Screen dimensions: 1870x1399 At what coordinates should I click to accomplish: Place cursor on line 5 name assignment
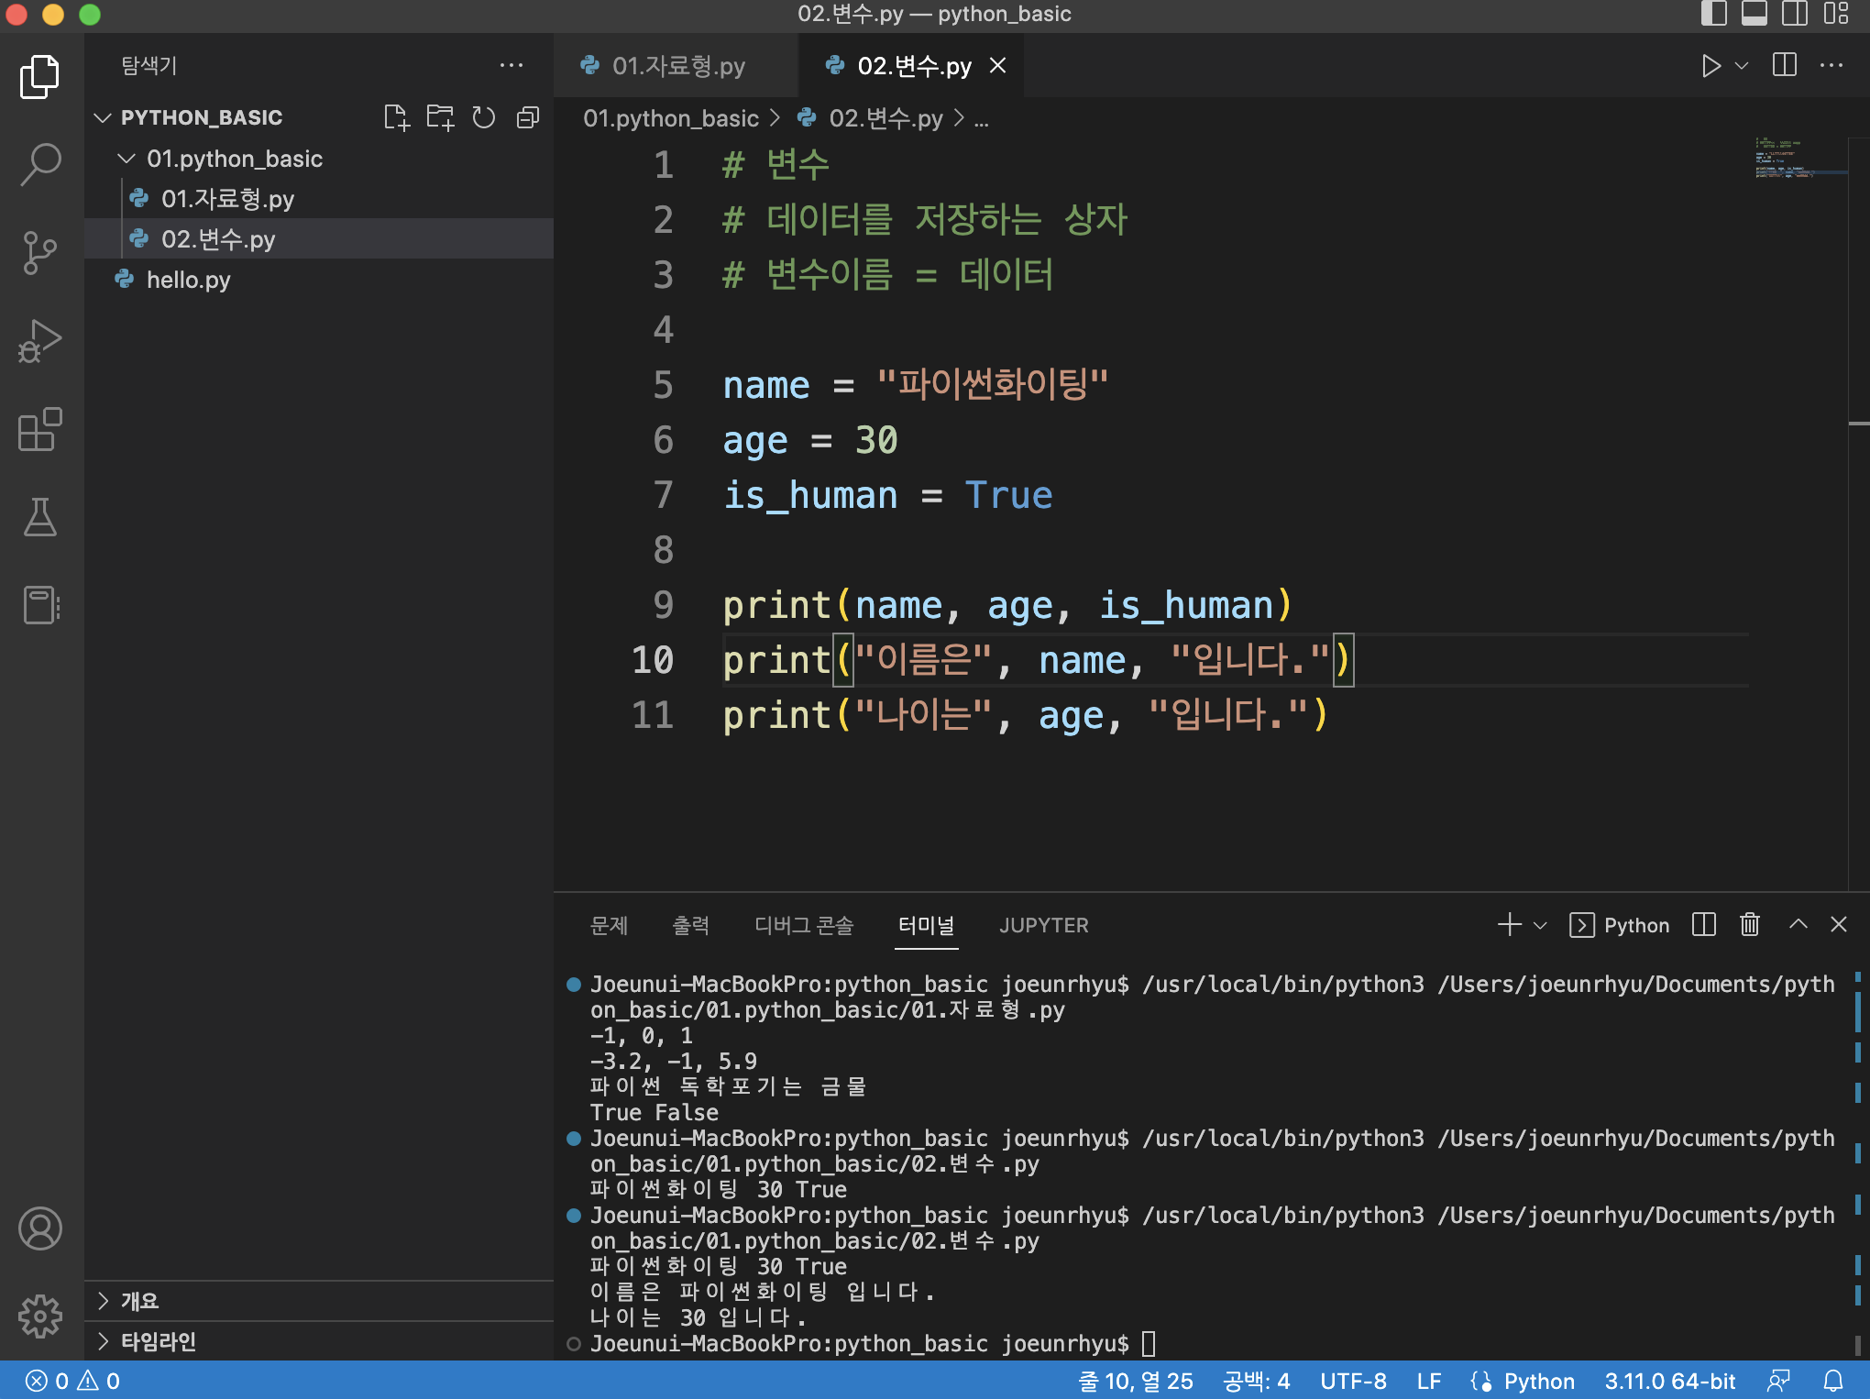point(915,385)
